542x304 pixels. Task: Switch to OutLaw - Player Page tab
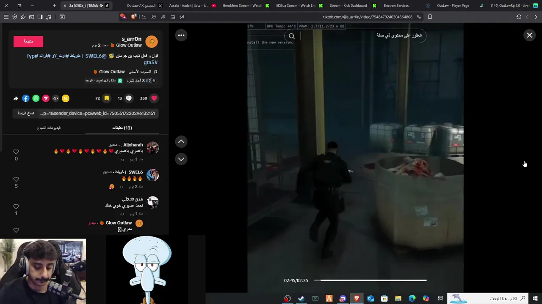coord(456,5)
